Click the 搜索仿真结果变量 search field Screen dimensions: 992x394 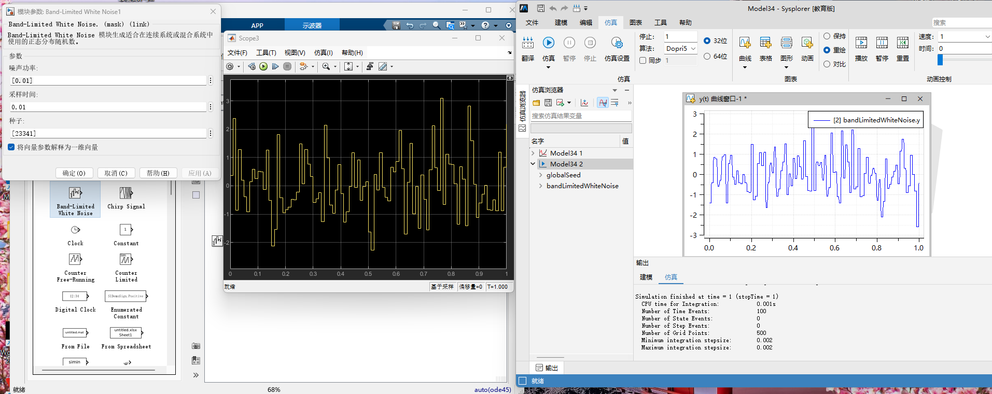click(x=581, y=116)
